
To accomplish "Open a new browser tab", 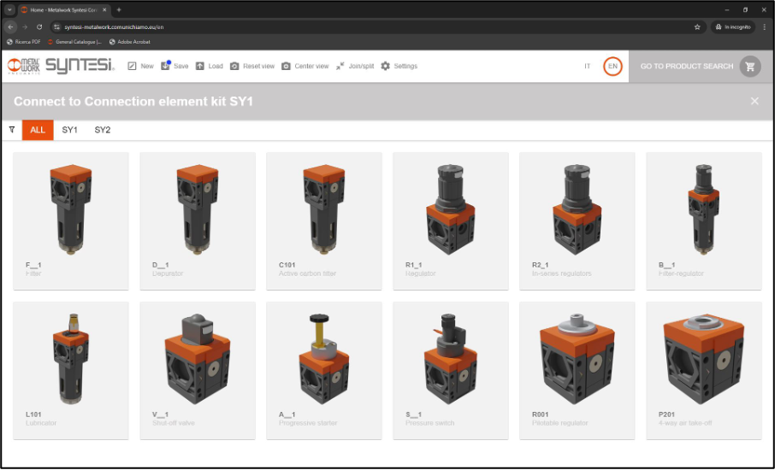I will pos(119,10).
